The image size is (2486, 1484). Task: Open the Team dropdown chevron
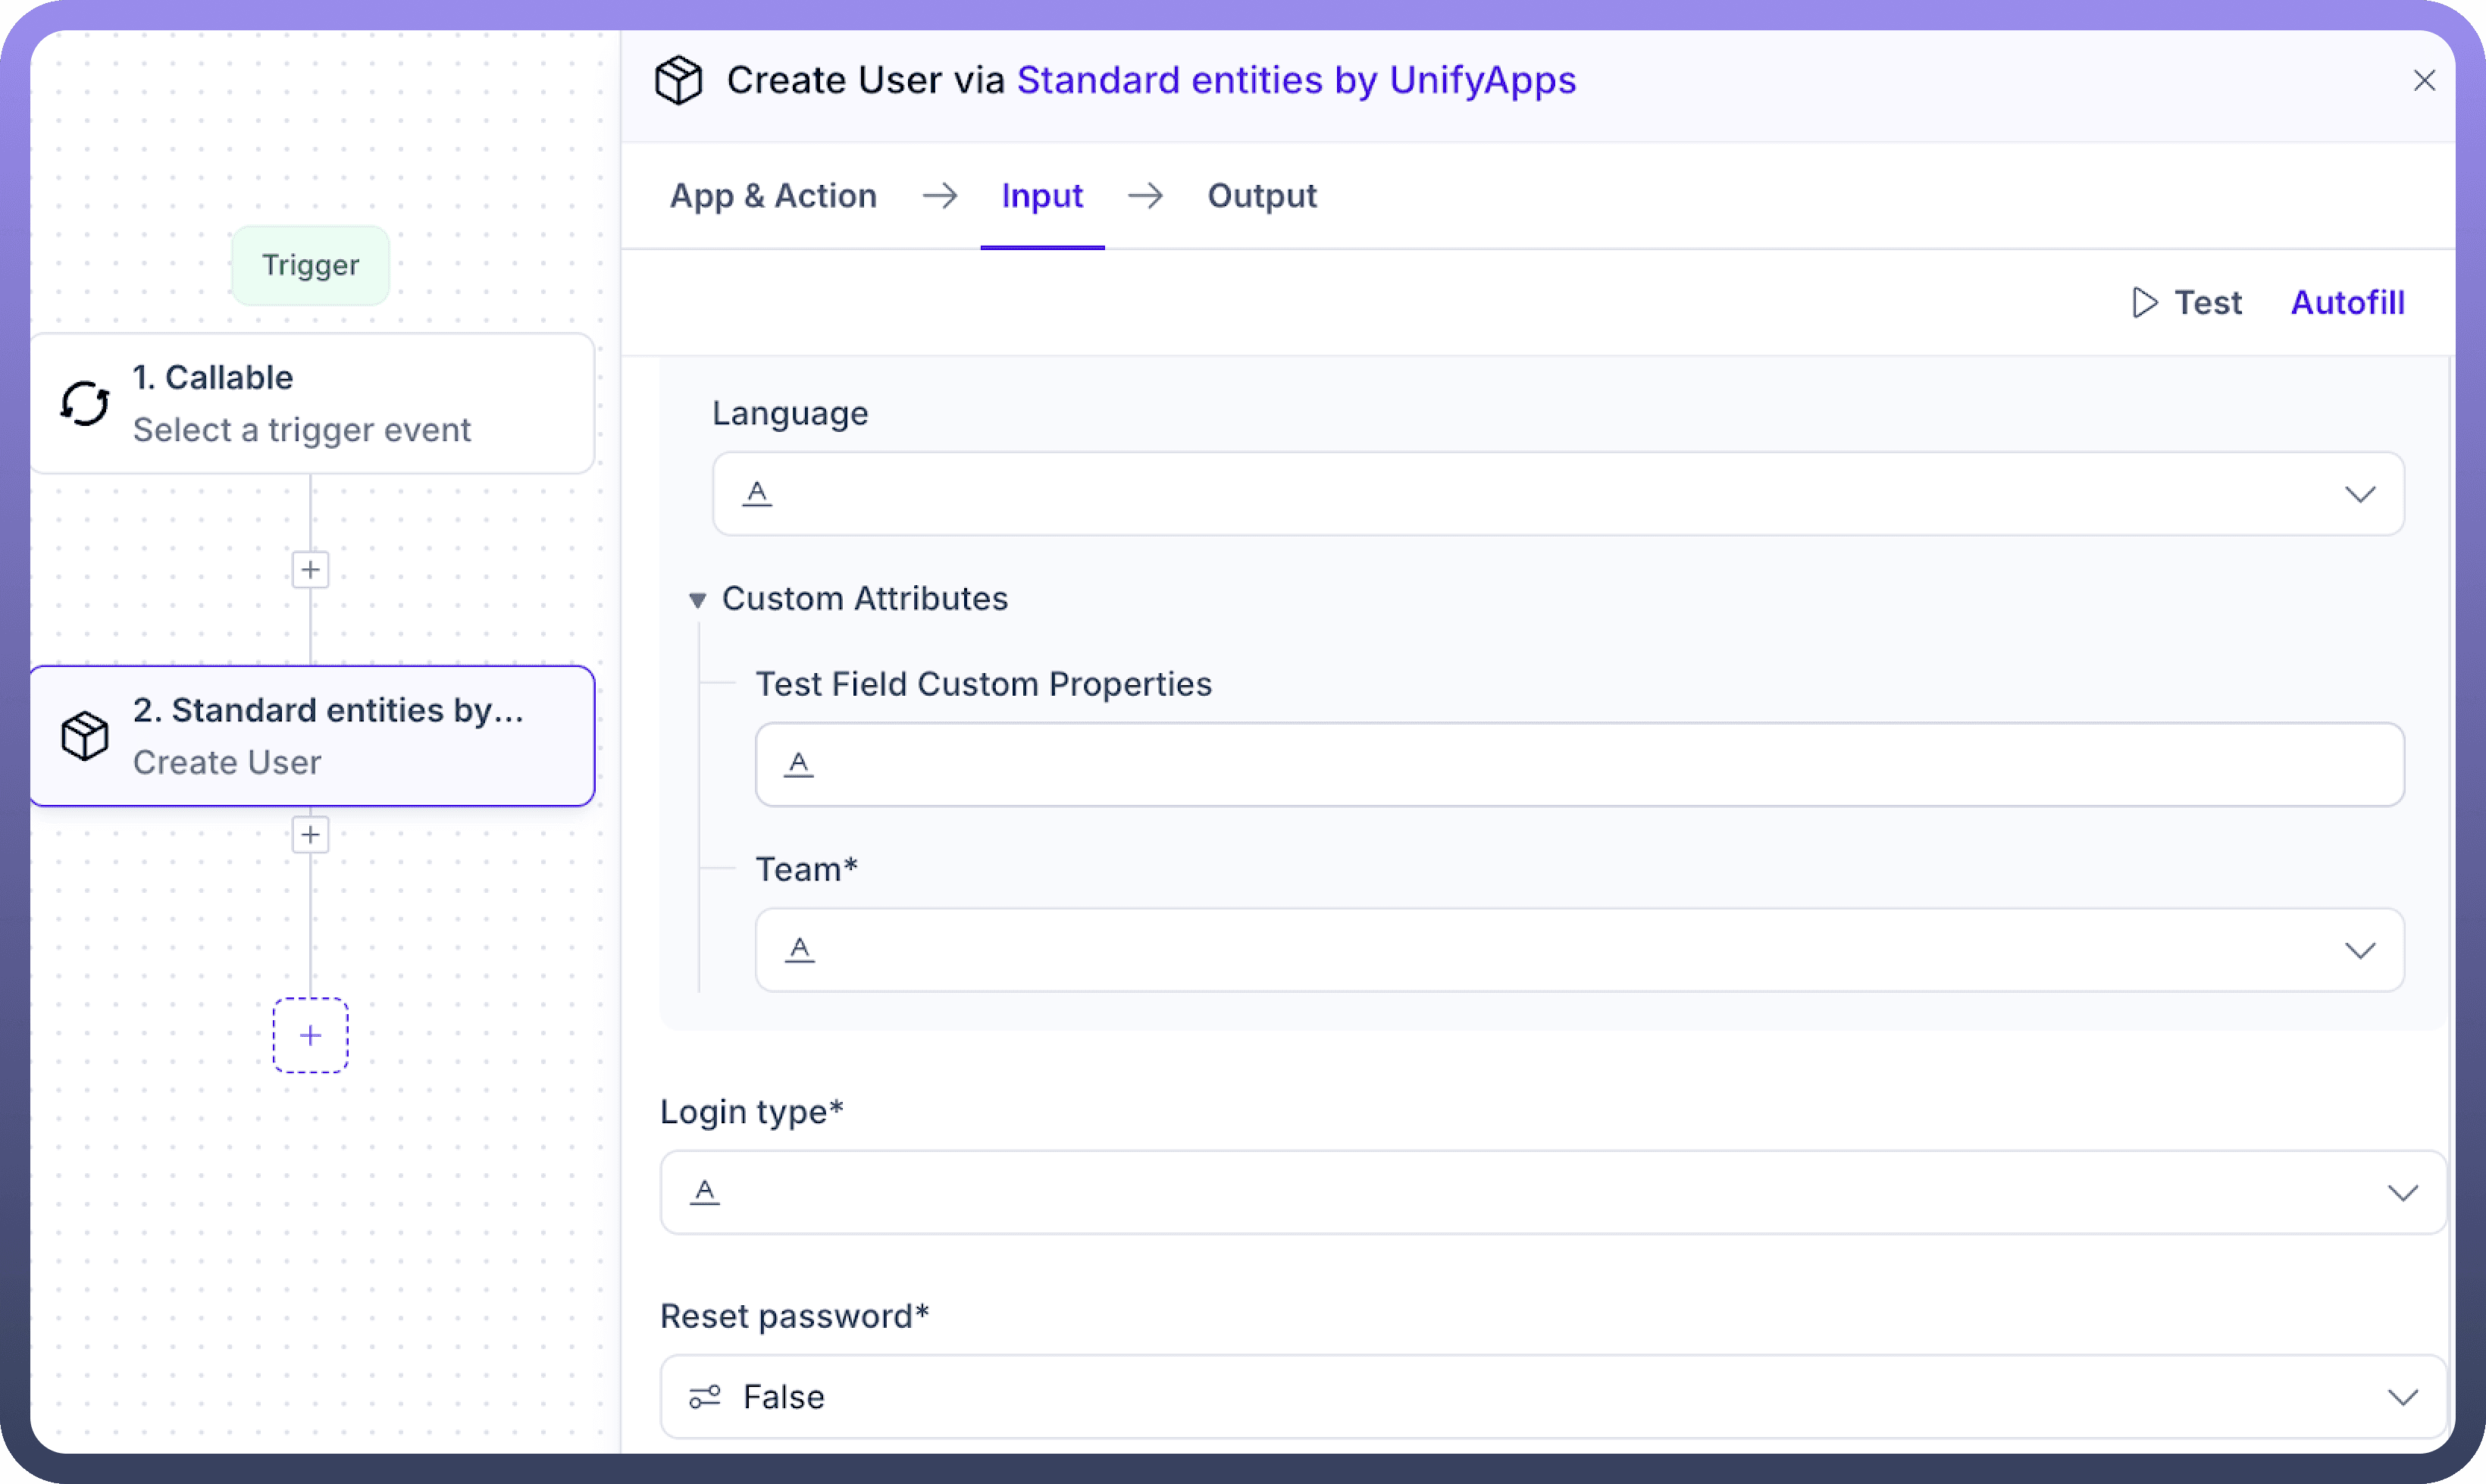pyautogui.click(x=2360, y=950)
